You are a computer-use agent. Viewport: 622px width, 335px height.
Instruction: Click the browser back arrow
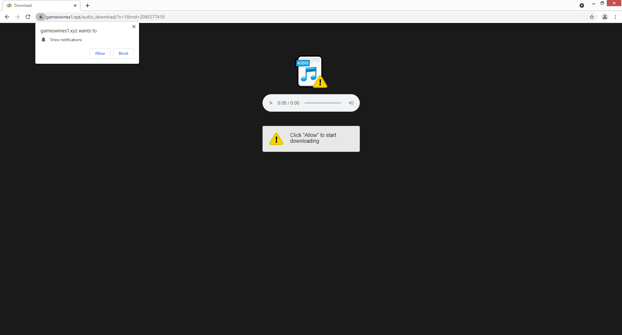(7, 17)
